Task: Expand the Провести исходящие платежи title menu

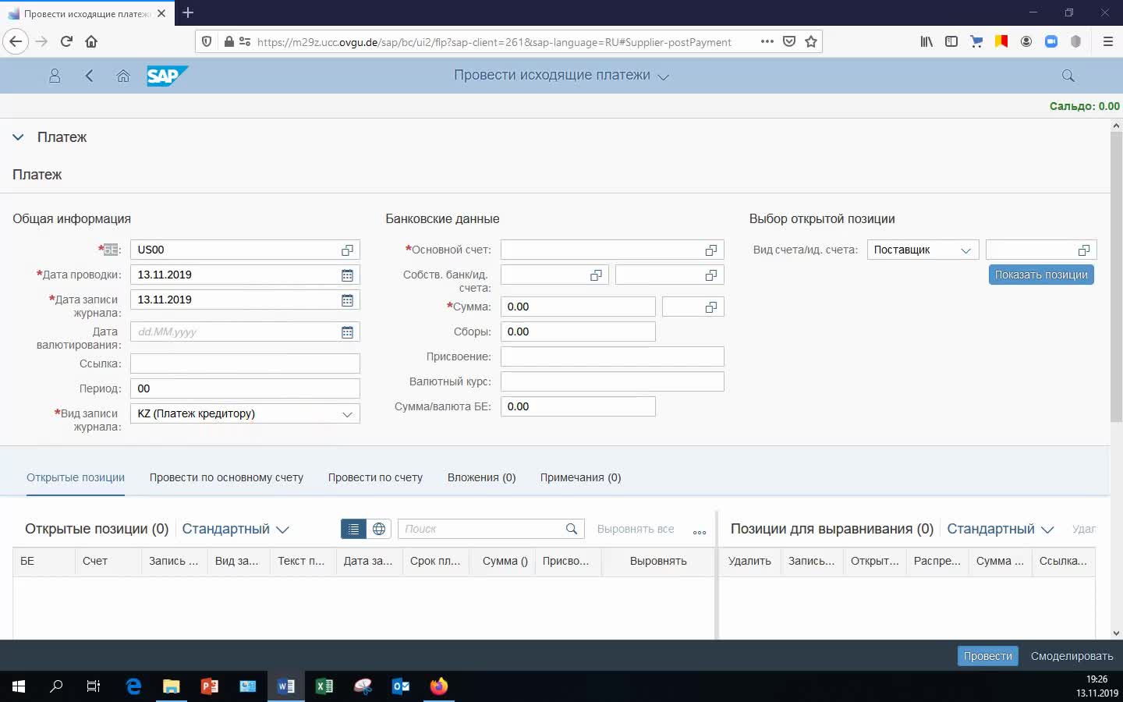Action: [x=664, y=76]
